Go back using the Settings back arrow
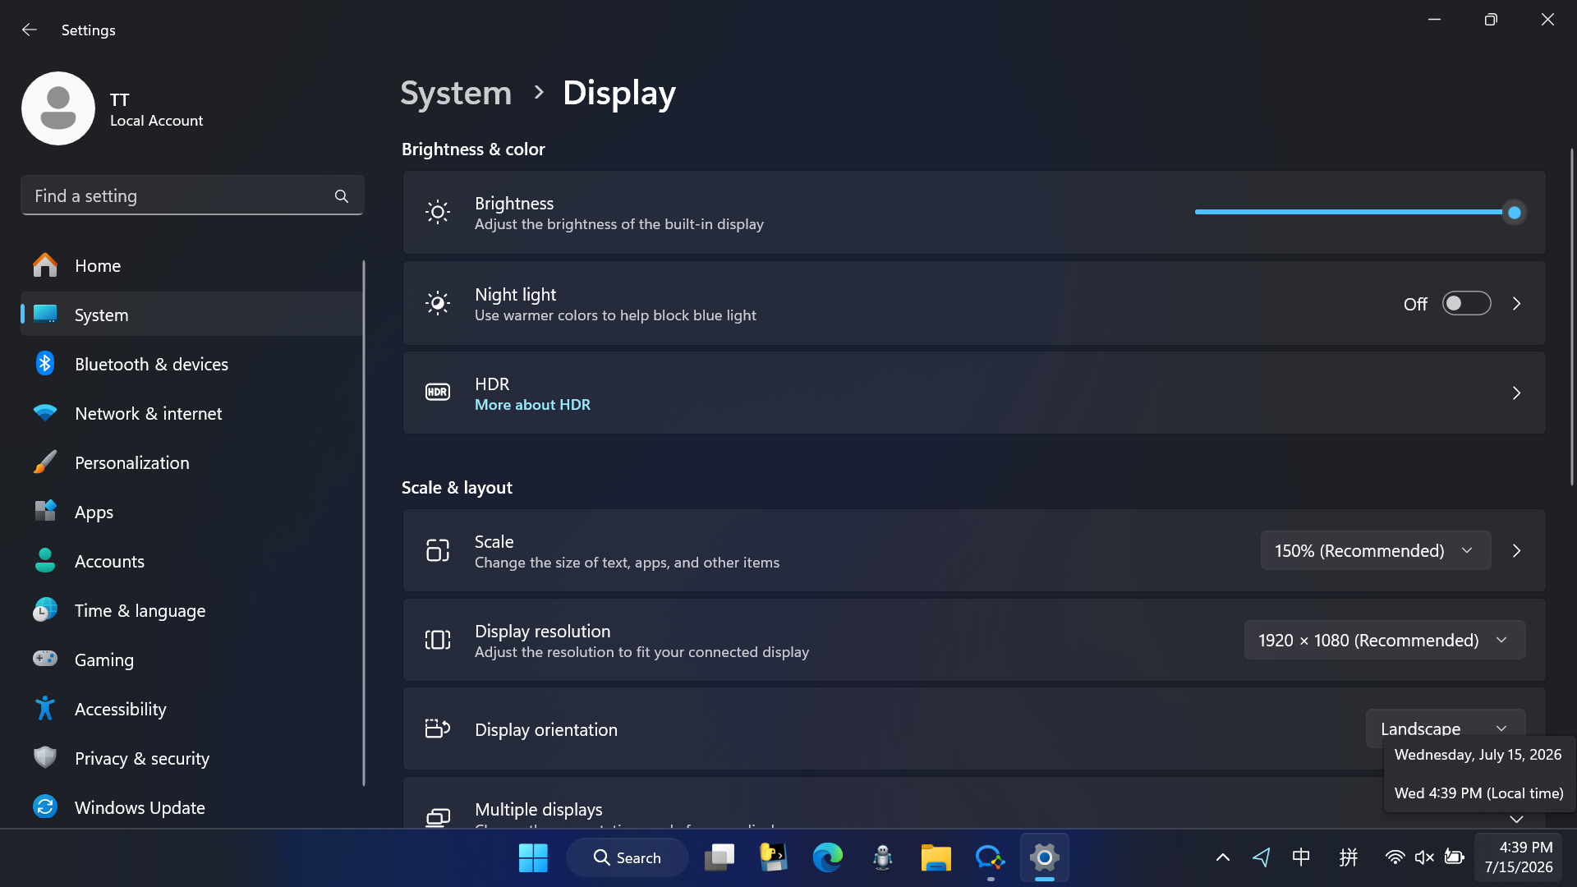Screen dimensions: 1577x887 coord(30,30)
